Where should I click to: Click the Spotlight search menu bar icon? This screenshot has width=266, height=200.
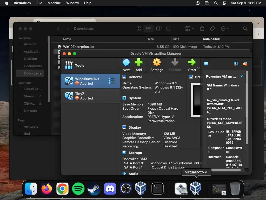[216, 3]
